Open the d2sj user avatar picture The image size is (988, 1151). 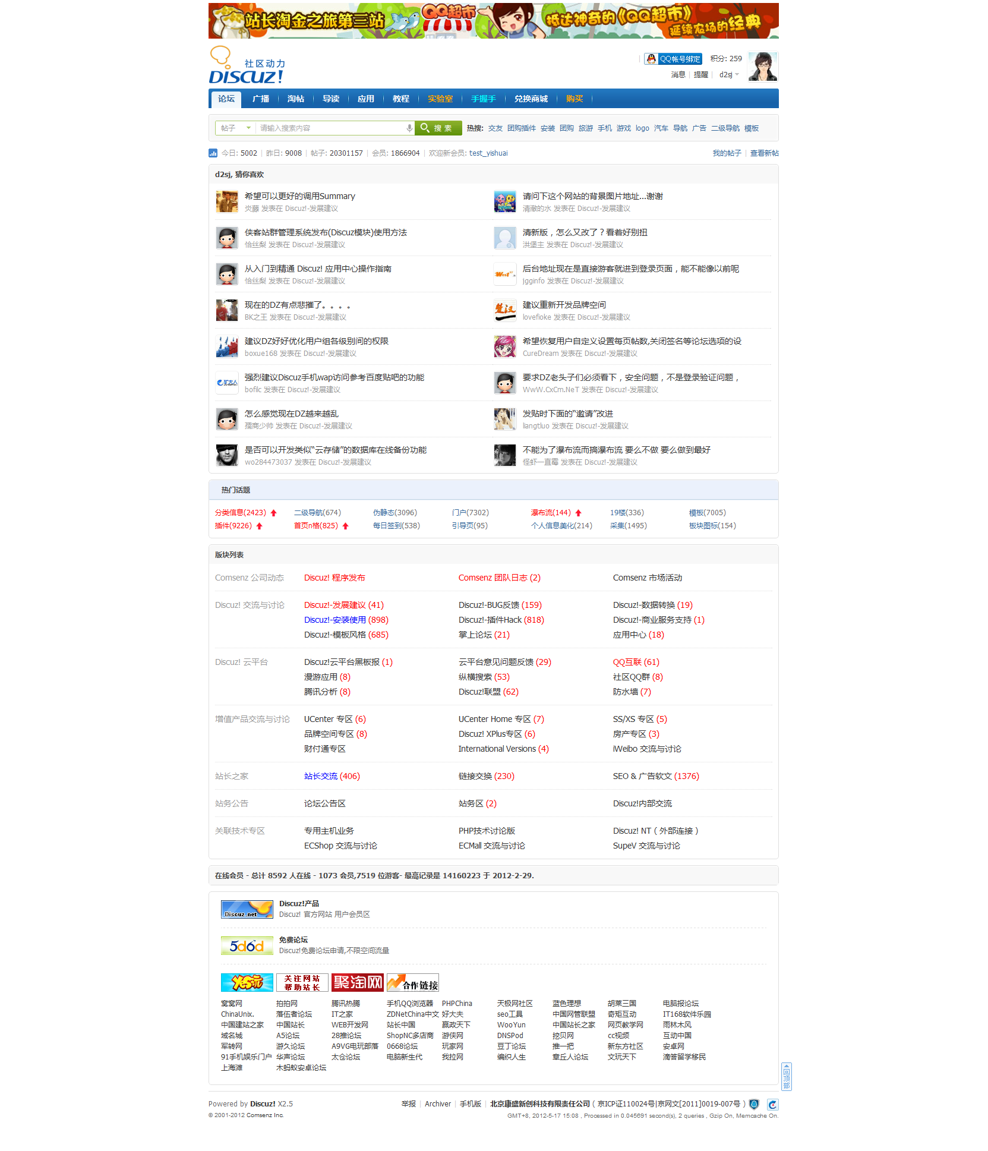pos(763,67)
